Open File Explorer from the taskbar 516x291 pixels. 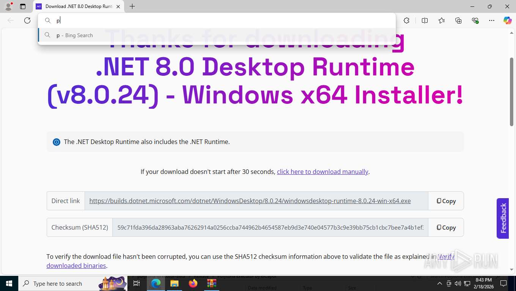coord(174,283)
